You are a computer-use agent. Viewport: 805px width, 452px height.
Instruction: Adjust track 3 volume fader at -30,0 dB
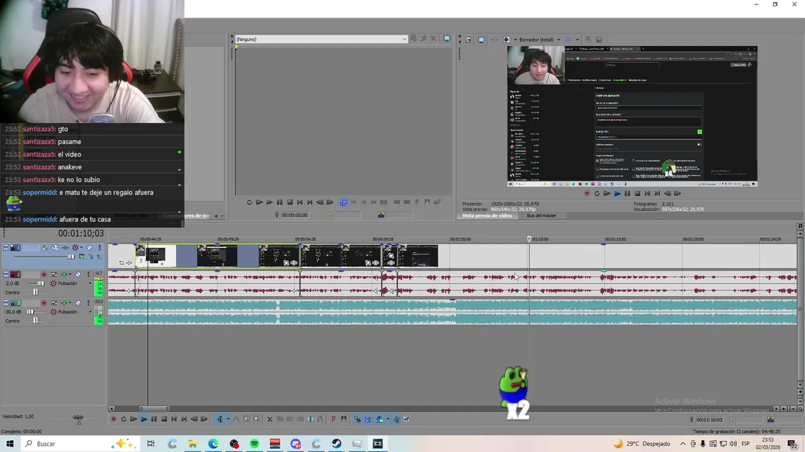click(x=30, y=312)
